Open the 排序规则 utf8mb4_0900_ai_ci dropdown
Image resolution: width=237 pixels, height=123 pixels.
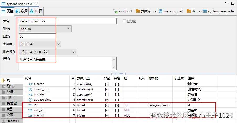pos(47,52)
